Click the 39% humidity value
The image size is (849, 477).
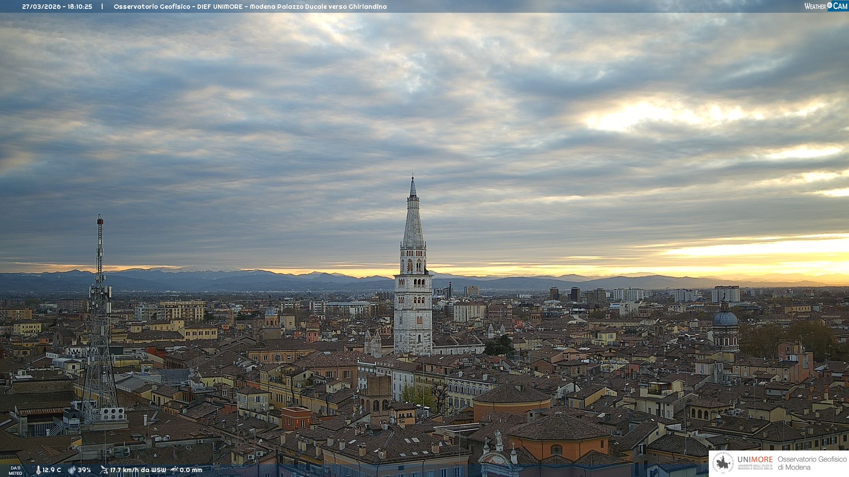tap(84, 470)
